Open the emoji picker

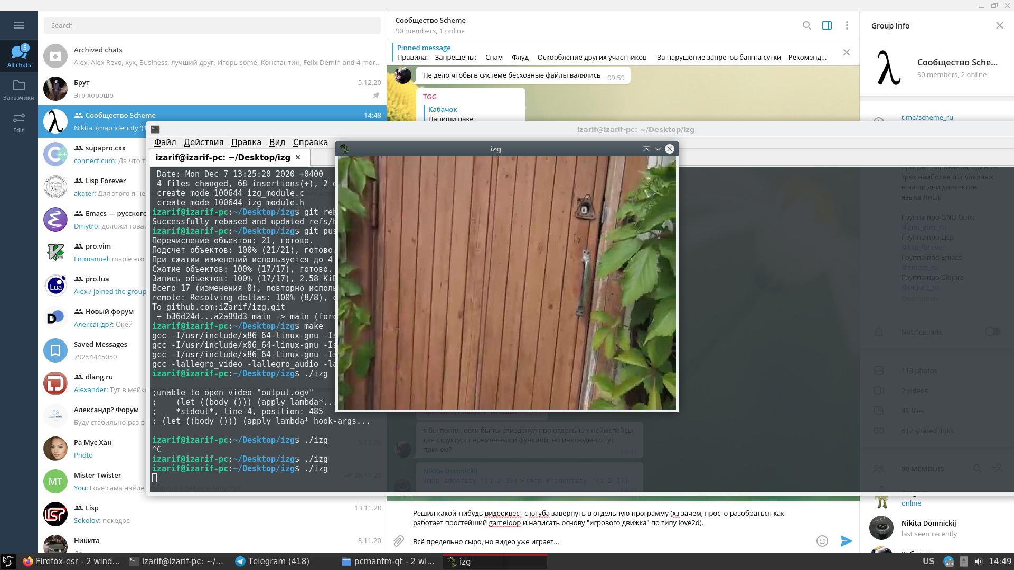[x=822, y=540]
